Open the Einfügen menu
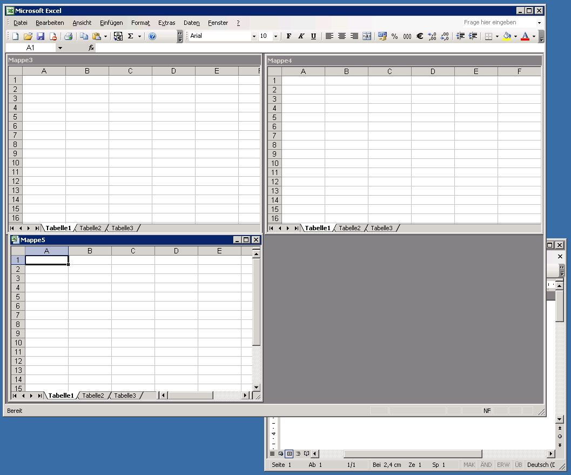 [x=111, y=23]
